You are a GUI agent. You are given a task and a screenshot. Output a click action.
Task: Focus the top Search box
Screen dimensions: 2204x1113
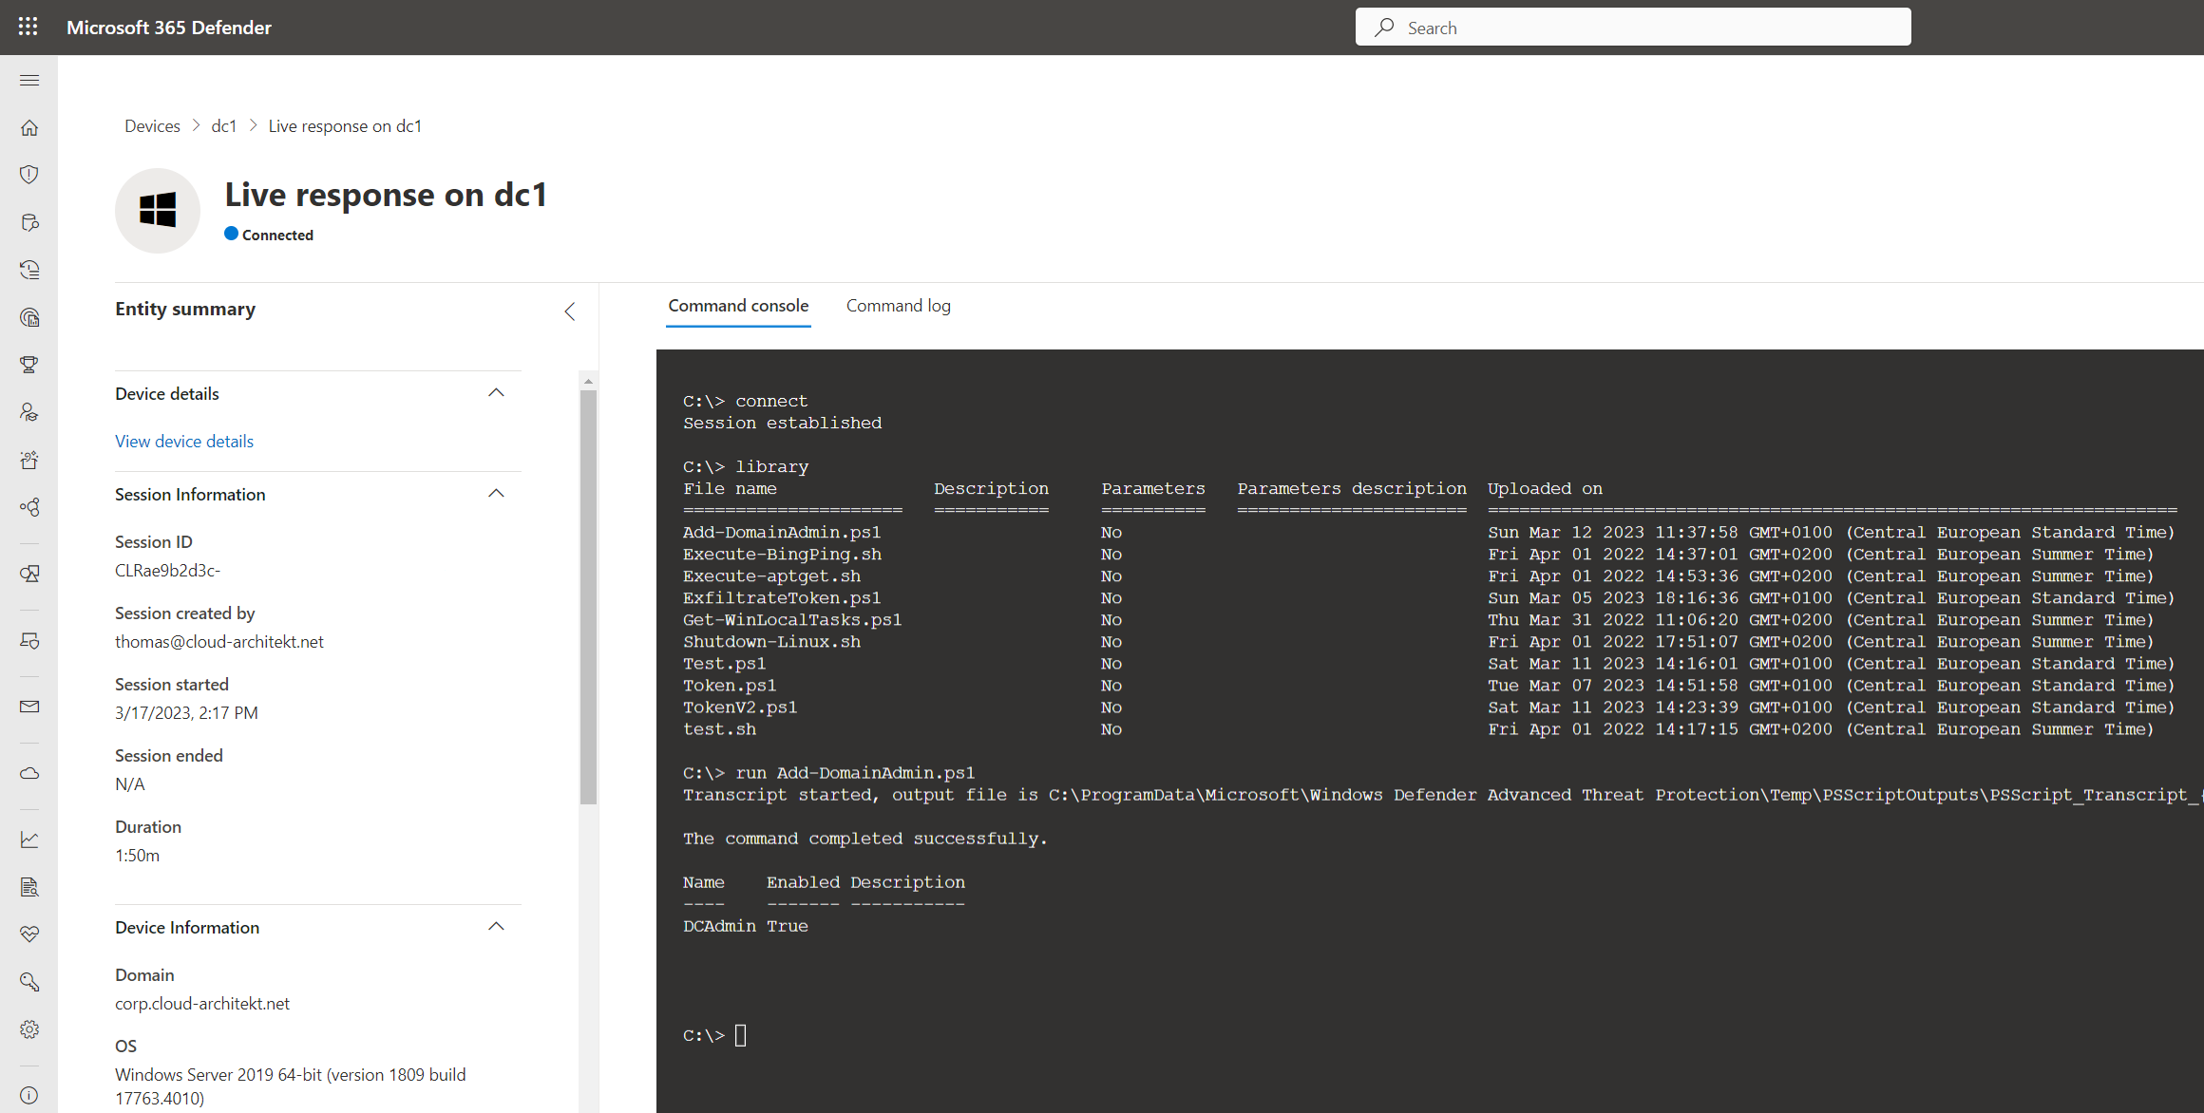pyautogui.click(x=1633, y=28)
